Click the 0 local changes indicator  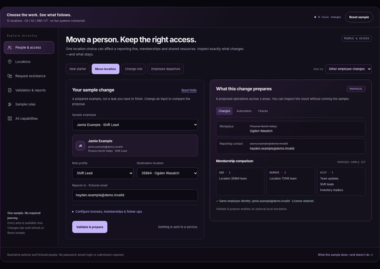(328, 17)
